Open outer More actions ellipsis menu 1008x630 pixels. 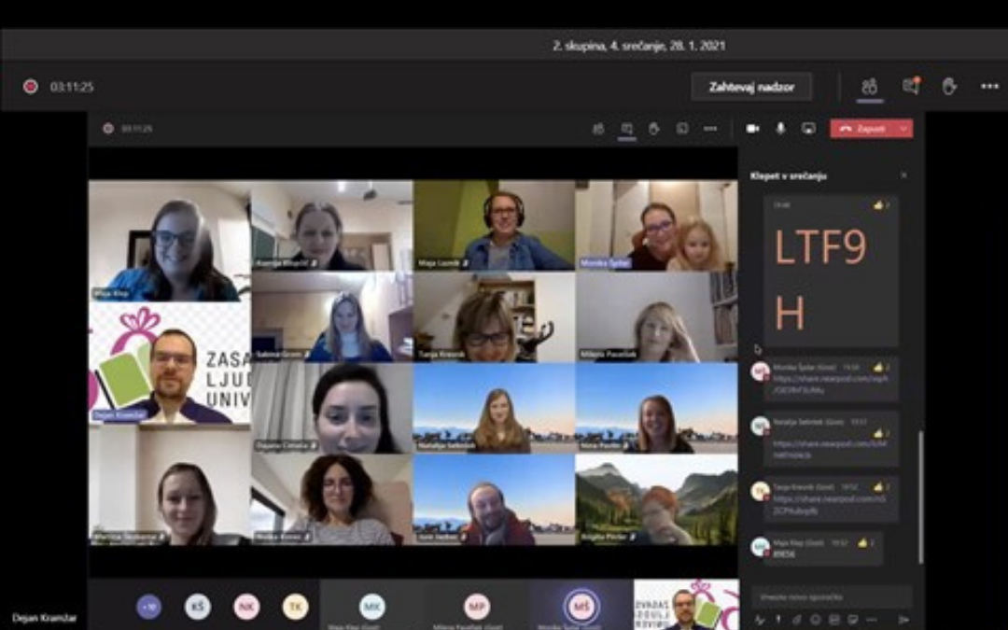click(989, 87)
